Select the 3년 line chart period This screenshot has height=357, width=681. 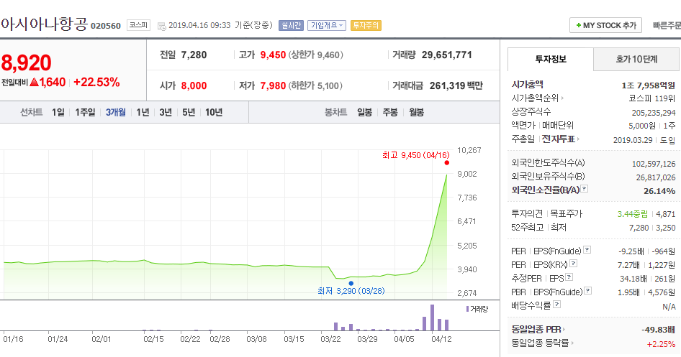tap(166, 113)
